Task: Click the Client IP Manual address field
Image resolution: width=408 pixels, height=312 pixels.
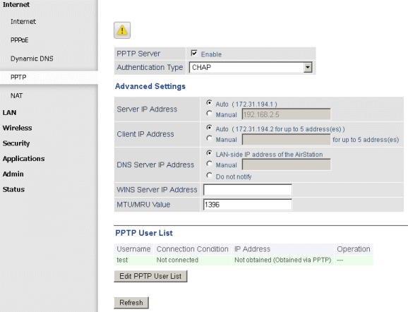Action: (x=286, y=140)
